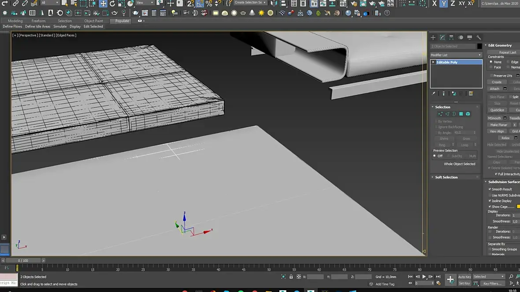520x292 pixels.
Task: Enable the Preserve UVs checkbox
Action: (490, 76)
